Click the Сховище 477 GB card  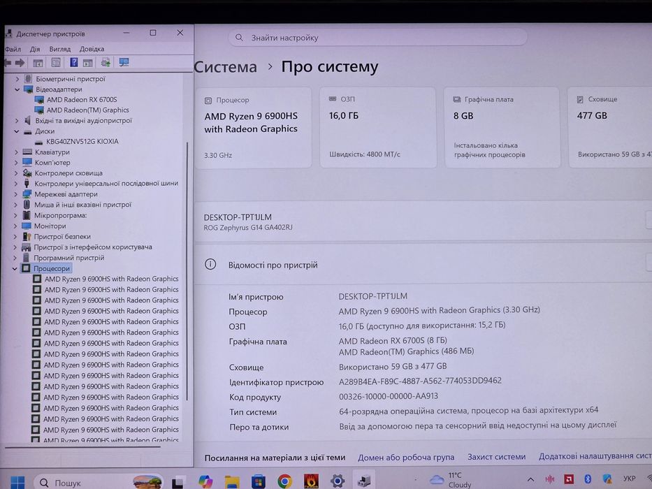coord(609,127)
